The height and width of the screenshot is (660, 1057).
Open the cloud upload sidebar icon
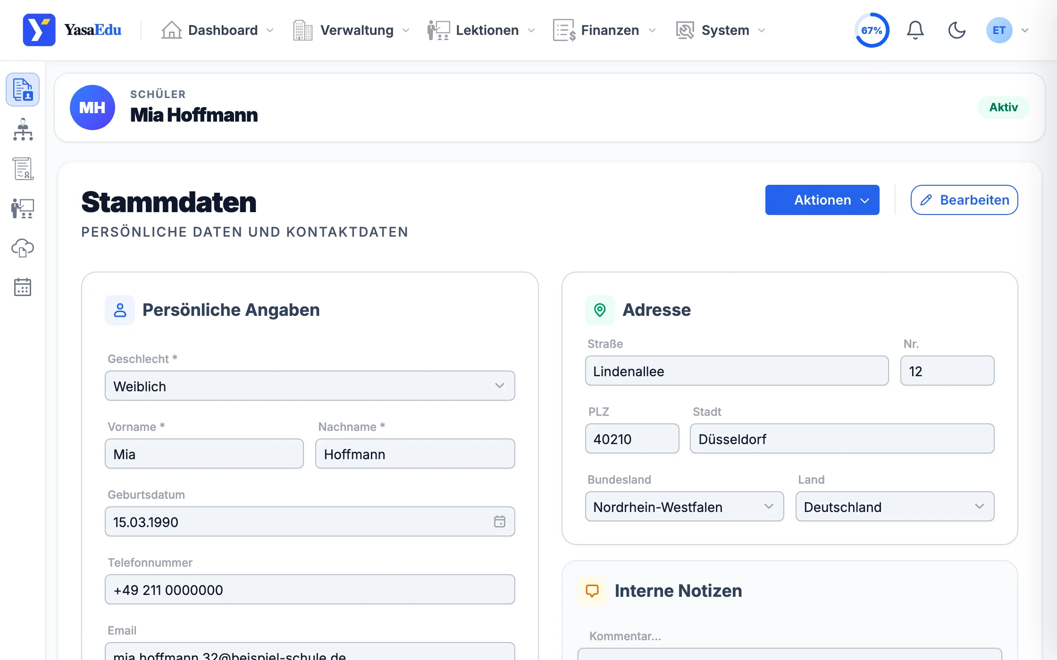[23, 247]
